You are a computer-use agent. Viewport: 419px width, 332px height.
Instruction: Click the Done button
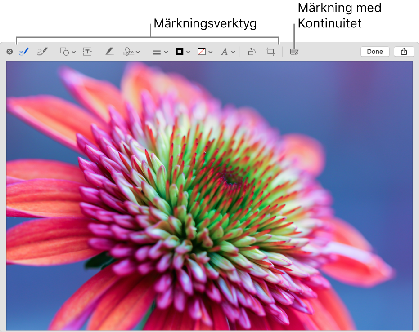[x=374, y=52]
